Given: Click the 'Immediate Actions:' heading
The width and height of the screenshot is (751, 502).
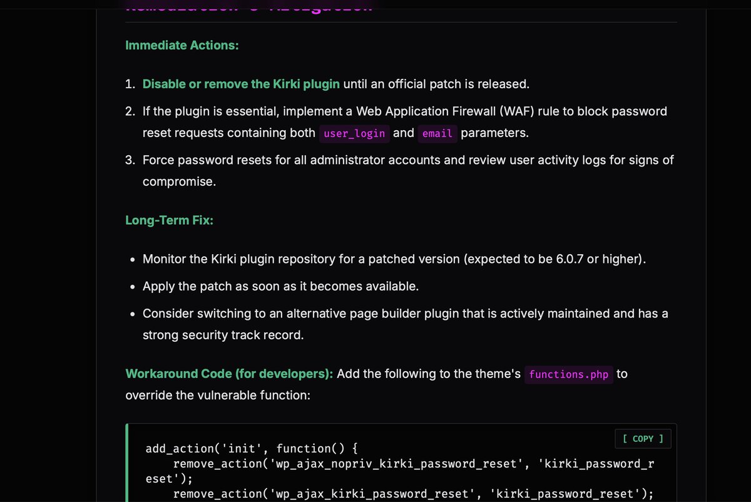Looking at the screenshot, I should point(182,46).
